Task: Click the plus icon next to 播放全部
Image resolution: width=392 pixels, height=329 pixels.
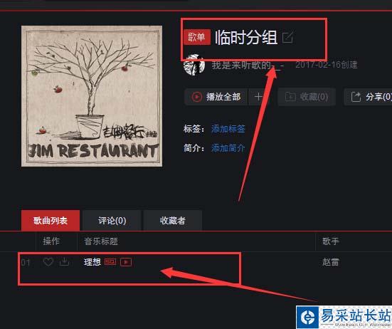Action: pyautogui.click(x=258, y=97)
